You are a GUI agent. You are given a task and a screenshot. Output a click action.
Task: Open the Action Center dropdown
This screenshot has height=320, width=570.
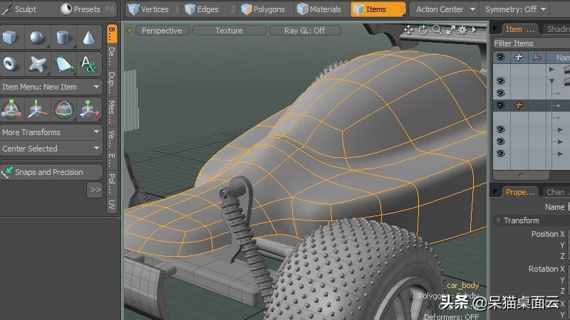pyautogui.click(x=445, y=9)
